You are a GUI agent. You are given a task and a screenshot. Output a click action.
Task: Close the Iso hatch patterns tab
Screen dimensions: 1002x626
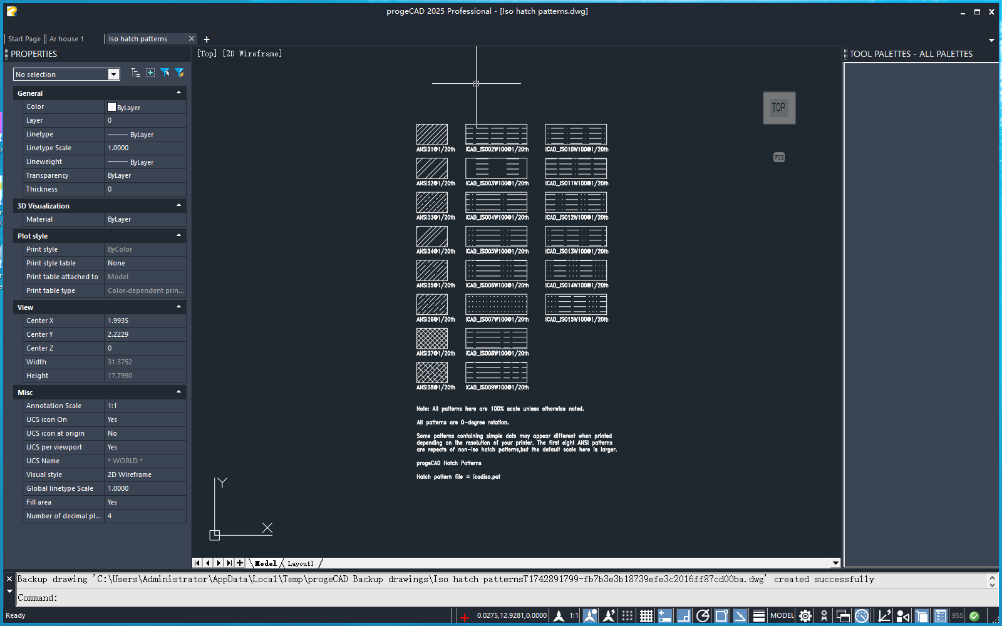pos(192,39)
